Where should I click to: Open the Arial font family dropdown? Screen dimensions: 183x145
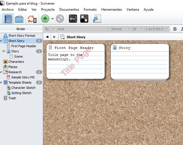point(83,29)
